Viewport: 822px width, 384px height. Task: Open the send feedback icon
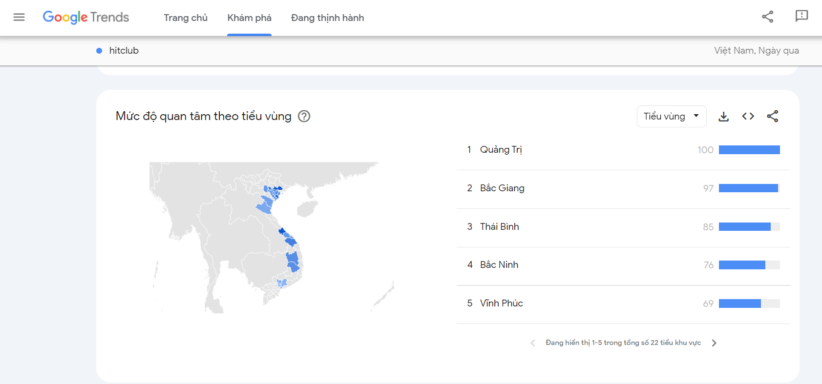click(801, 16)
